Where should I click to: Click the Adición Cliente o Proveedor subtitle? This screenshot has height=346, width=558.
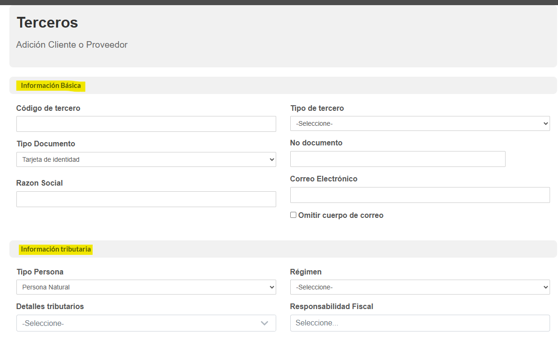tap(72, 45)
